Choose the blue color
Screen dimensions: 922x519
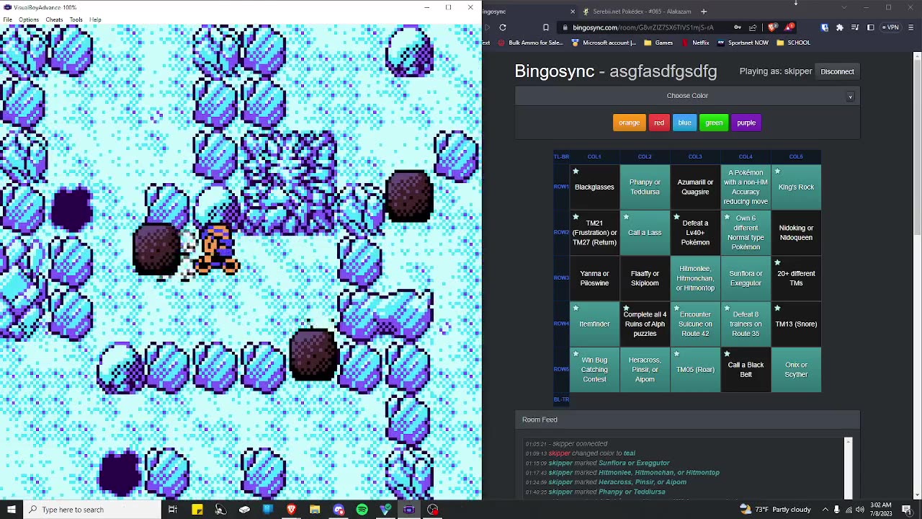click(684, 123)
